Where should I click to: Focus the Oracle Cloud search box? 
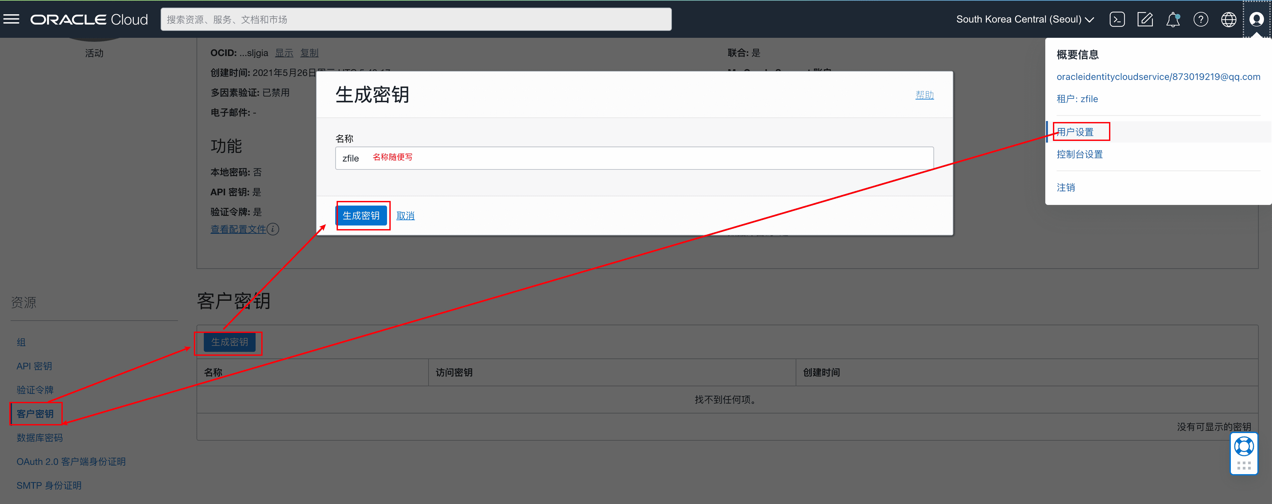pos(416,19)
